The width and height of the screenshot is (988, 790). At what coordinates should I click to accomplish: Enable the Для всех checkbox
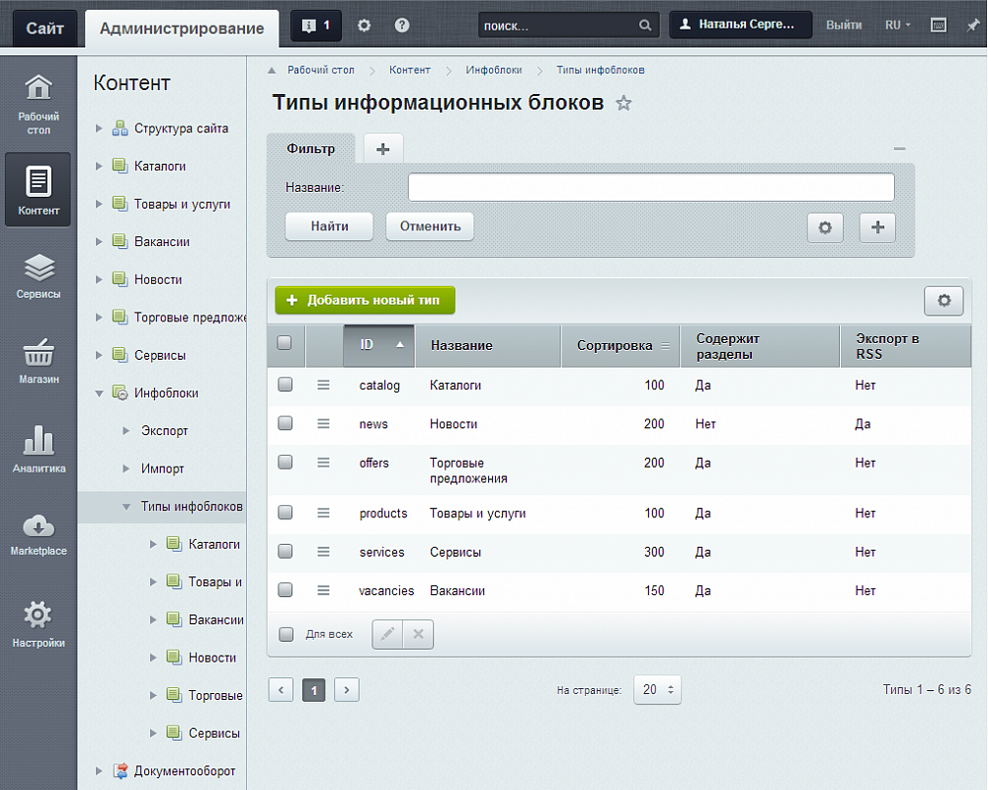tap(287, 634)
